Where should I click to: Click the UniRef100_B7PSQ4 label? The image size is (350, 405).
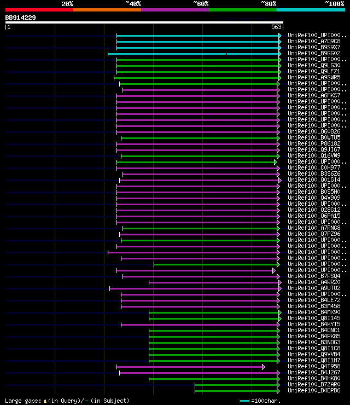(x=314, y=276)
